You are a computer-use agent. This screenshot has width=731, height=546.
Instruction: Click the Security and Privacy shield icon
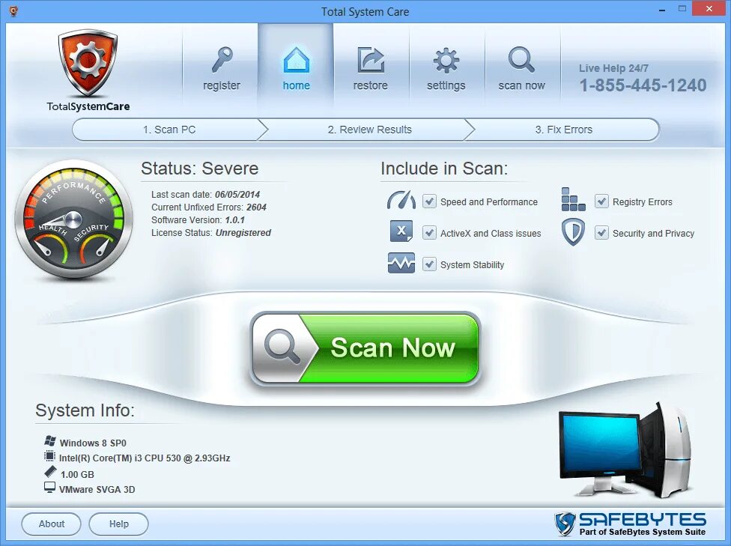[x=573, y=231]
